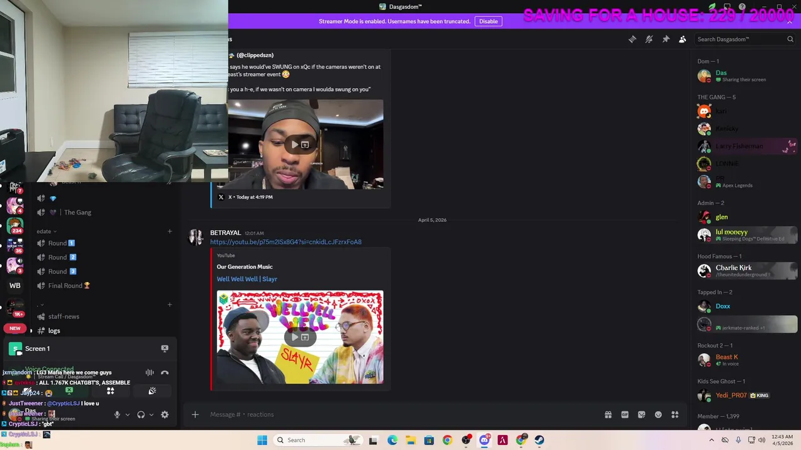
Task: Mute the microphone icon
Action: click(117, 414)
